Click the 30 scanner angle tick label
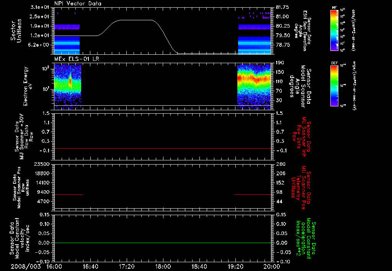 coord(279,100)
